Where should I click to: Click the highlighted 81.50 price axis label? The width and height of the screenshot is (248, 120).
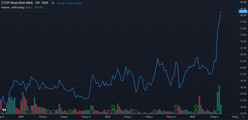[x=243, y=11]
